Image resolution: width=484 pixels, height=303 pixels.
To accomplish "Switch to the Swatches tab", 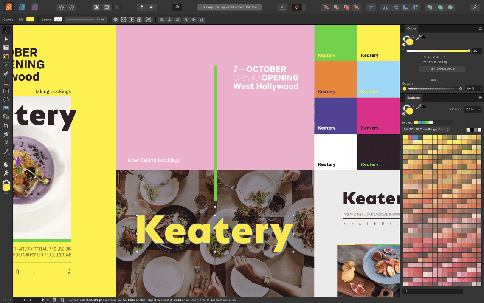I will coord(414,98).
